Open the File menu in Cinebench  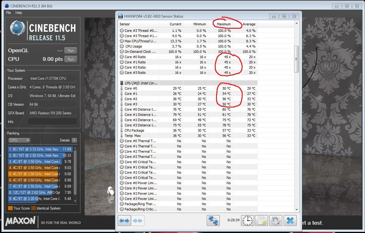[9, 13]
